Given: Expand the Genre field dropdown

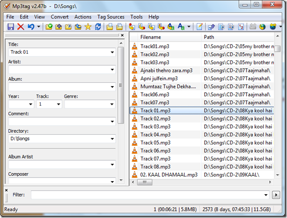Looking at the screenshot, I should pos(112,104).
